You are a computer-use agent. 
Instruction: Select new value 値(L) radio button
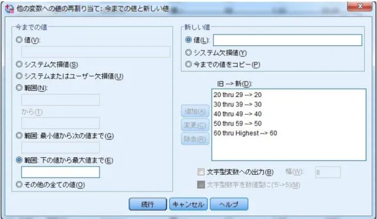(x=189, y=40)
